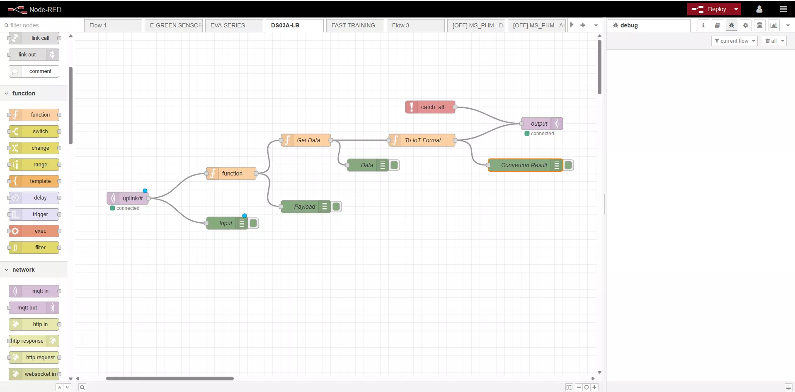Screen dimensions: 795x392
Task: Open the help book sidebar icon
Action: point(717,25)
